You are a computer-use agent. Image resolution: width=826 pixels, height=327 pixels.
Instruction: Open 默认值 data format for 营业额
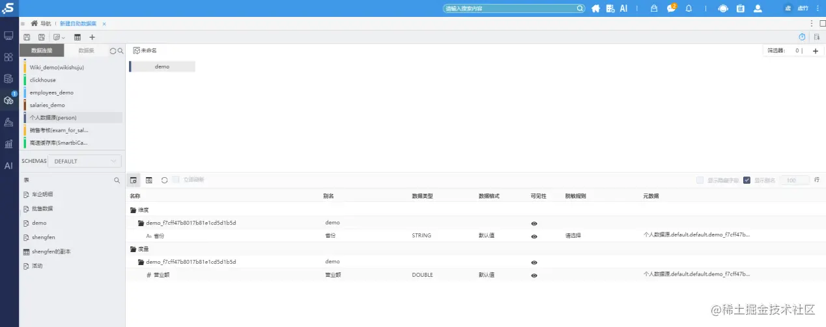(x=486, y=275)
